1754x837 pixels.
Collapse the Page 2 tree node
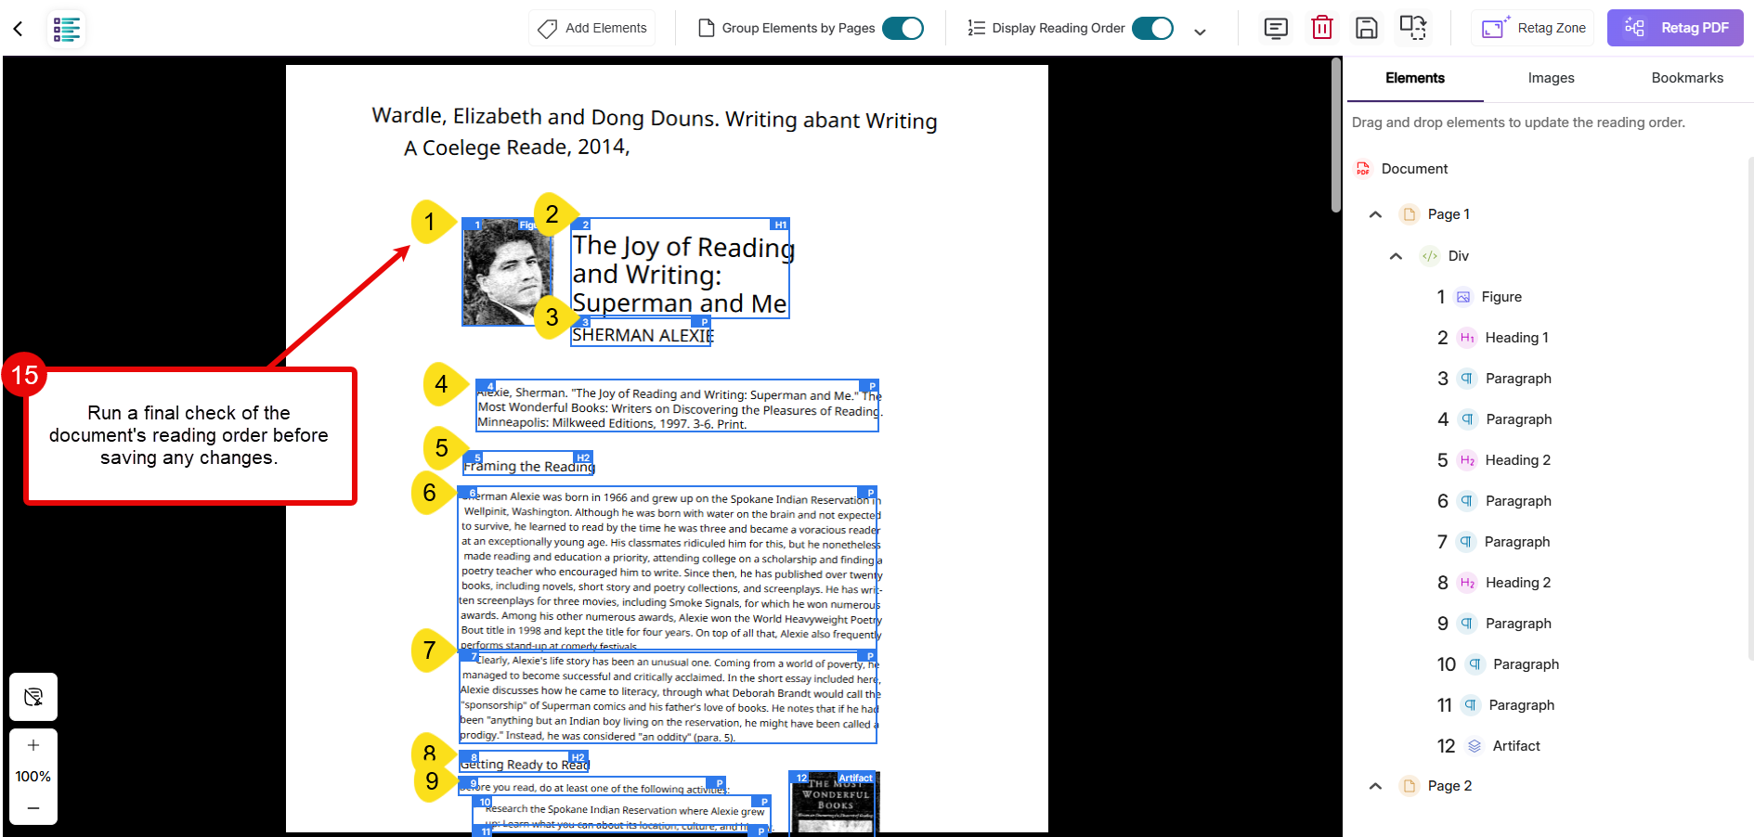[x=1375, y=786]
